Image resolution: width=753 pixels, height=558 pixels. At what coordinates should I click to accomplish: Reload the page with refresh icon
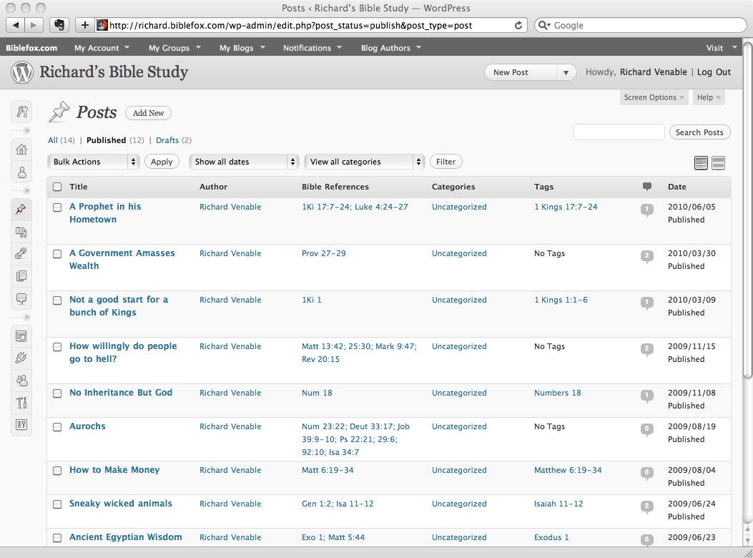pos(518,26)
